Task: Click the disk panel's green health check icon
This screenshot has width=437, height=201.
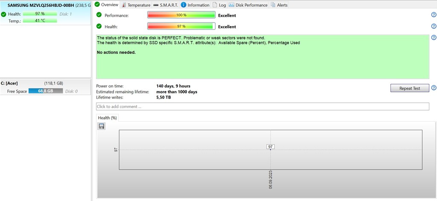Action: (3, 14)
